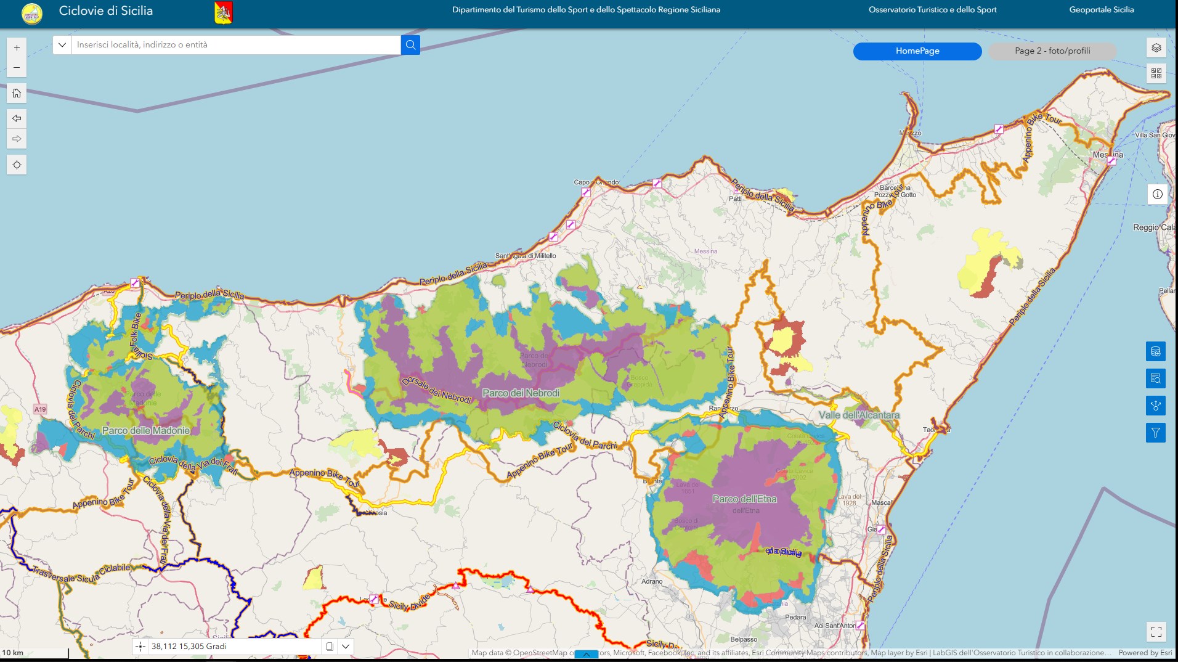Zoom in on the map
1178x662 pixels.
pyautogui.click(x=17, y=48)
